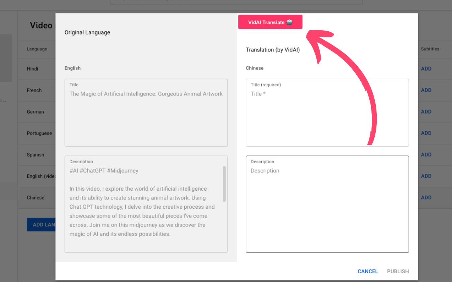This screenshot has width=452, height=282.
Task: Click ADD subtitles link for German
Action: [x=426, y=112]
